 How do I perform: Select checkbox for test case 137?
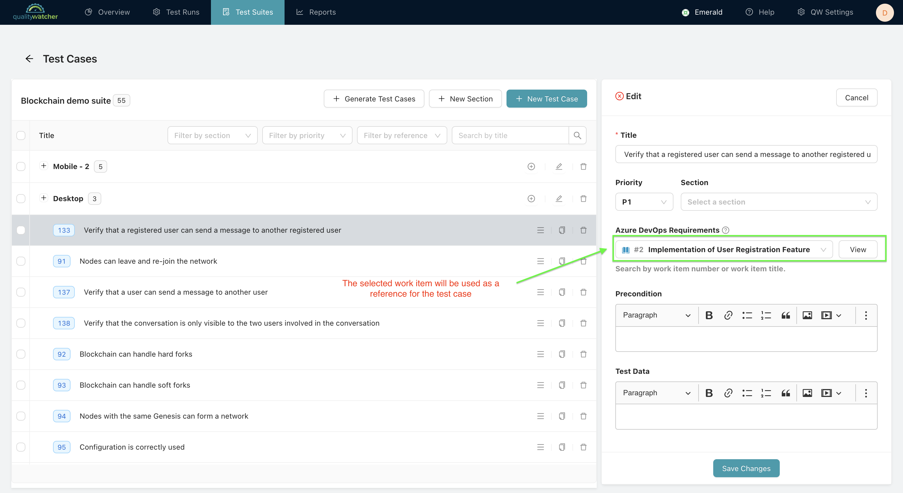pyautogui.click(x=21, y=292)
